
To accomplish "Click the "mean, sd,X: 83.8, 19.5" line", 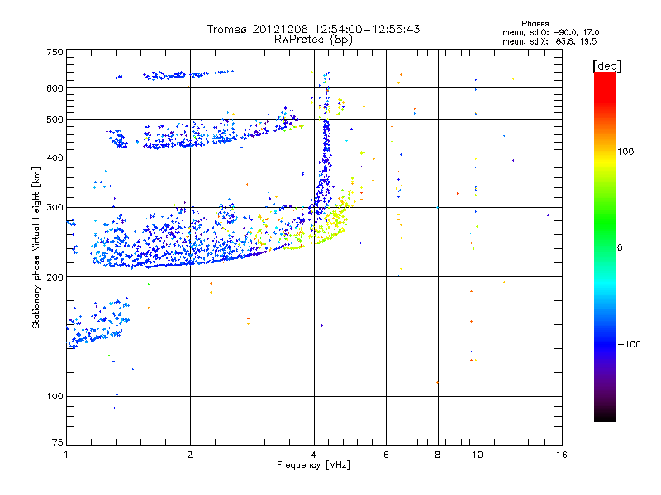I will pyautogui.click(x=549, y=42).
